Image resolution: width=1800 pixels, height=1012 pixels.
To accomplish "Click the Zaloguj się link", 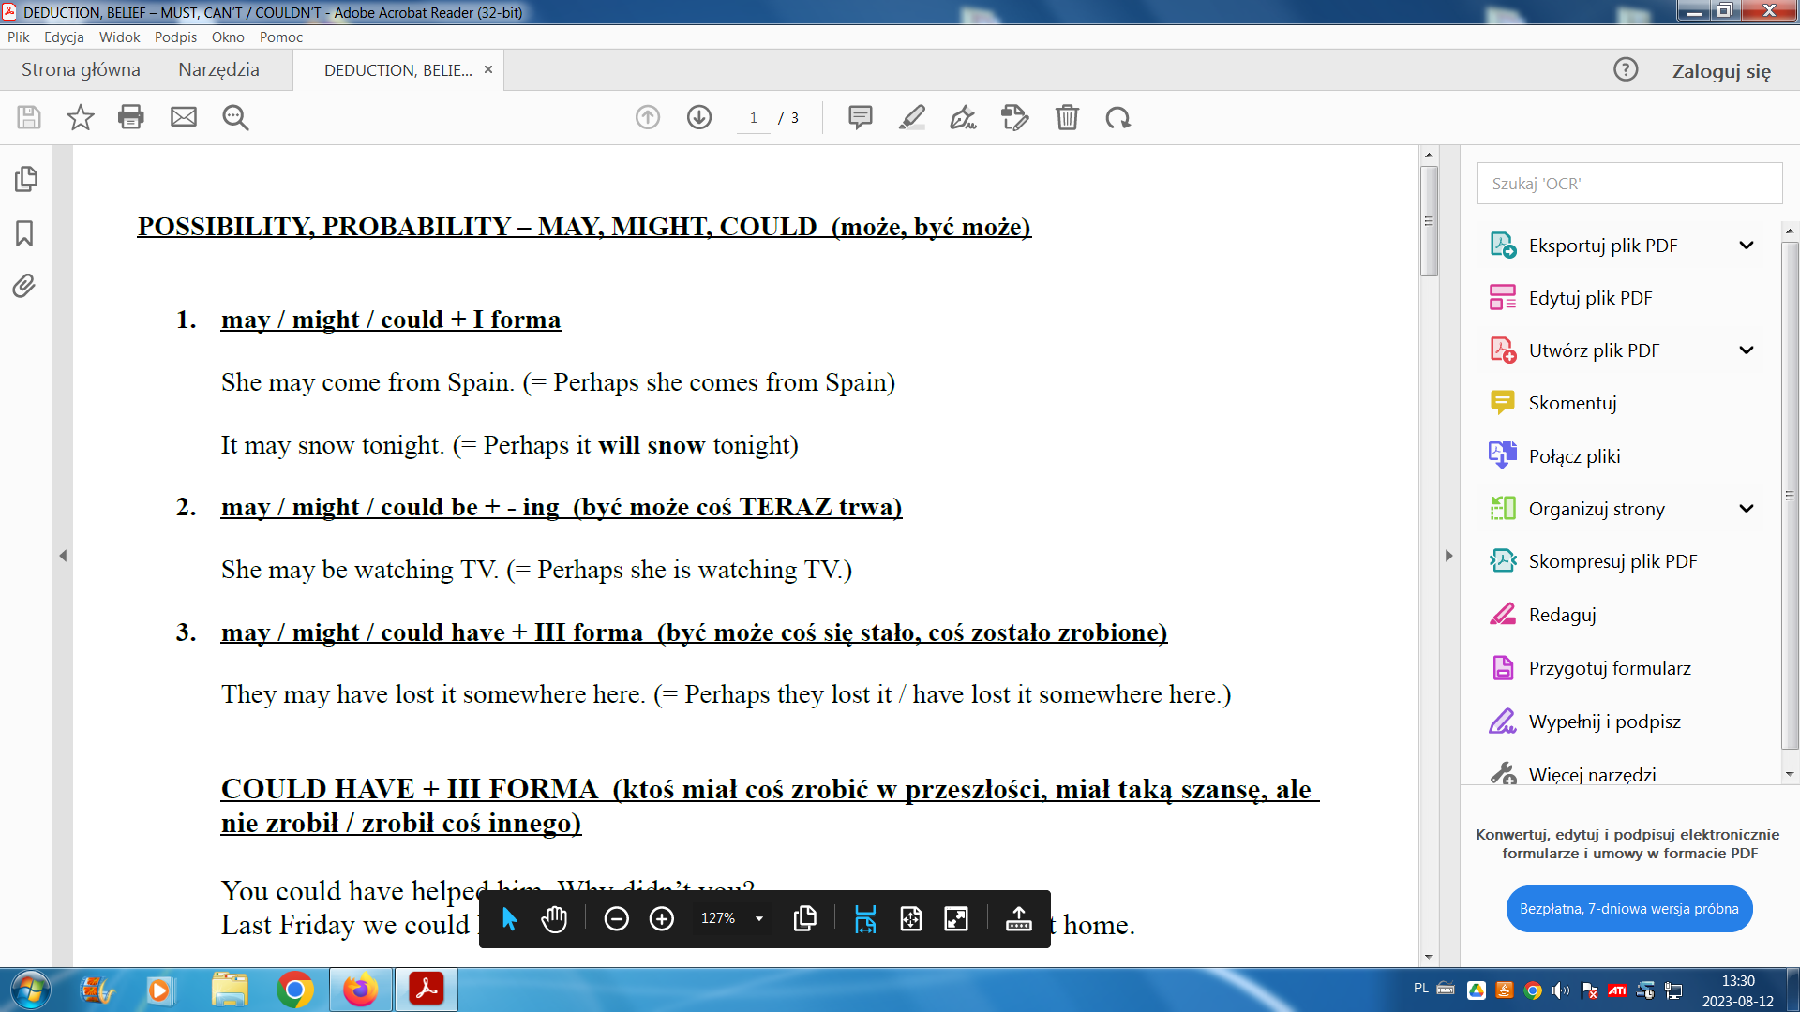I will click(1721, 71).
